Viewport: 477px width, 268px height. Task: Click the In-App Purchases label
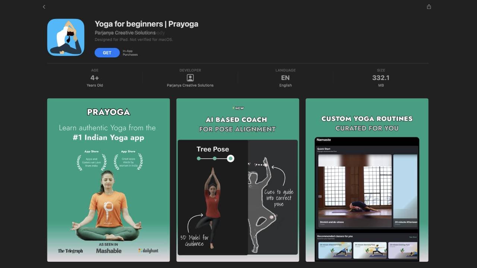[x=130, y=53]
